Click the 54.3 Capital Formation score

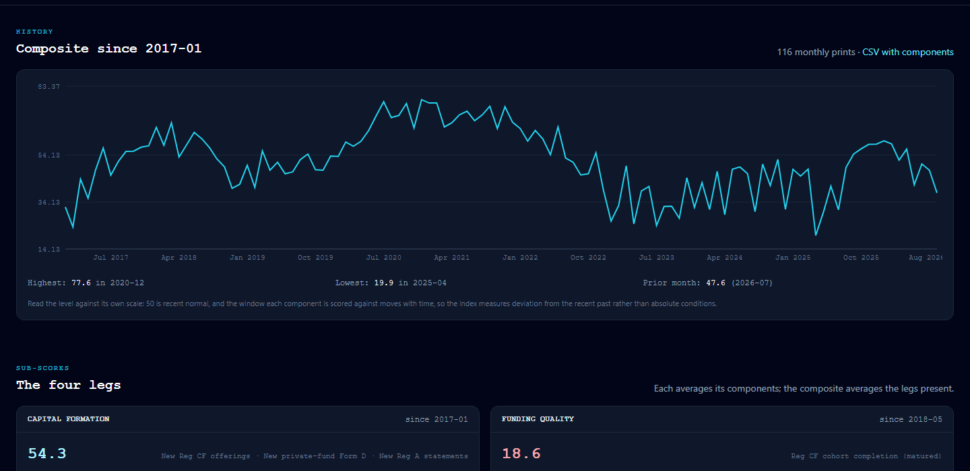pyautogui.click(x=47, y=454)
